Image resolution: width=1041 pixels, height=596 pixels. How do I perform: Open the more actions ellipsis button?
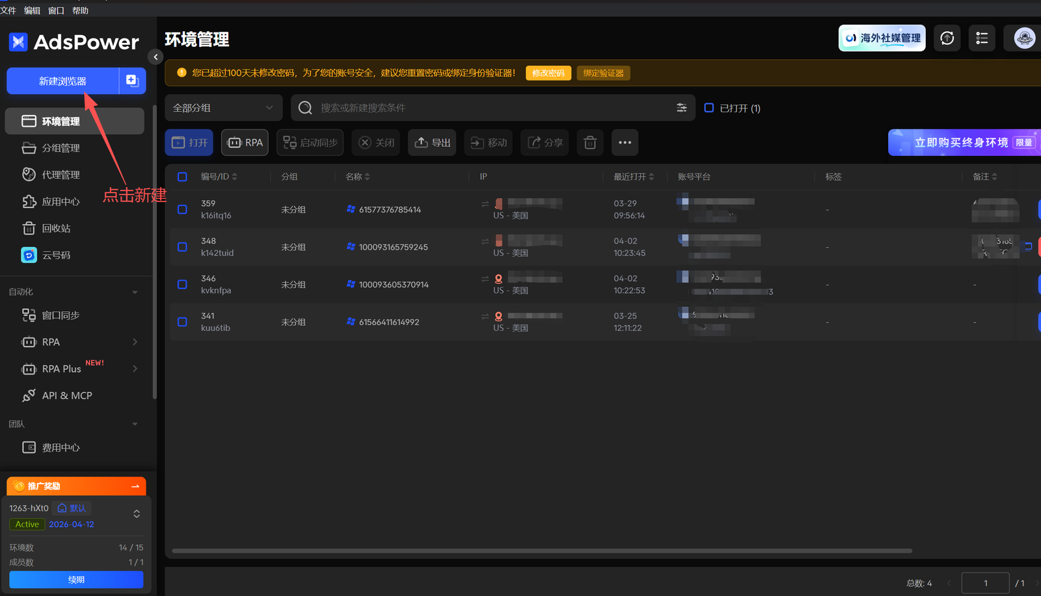625,142
